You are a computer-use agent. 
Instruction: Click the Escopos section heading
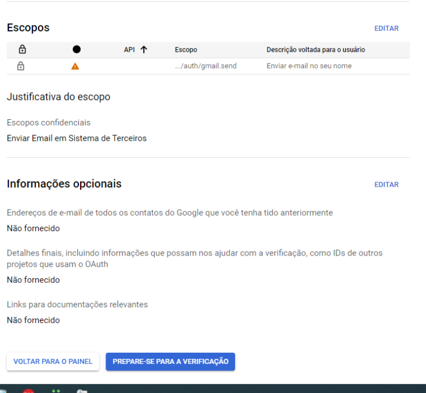(28, 28)
